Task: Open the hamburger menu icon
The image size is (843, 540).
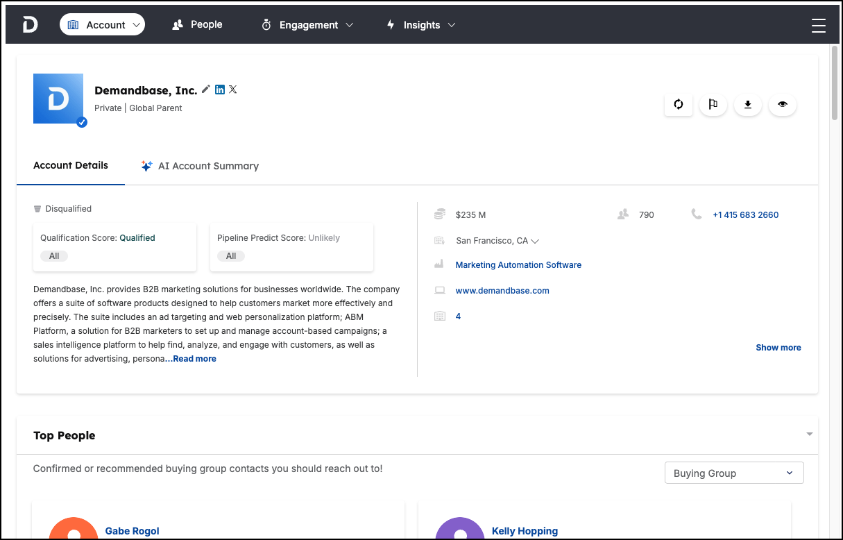Action: (819, 25)
